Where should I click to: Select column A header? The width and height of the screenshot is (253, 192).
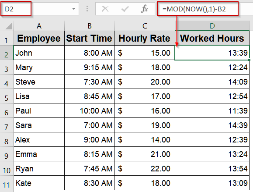coord(39,26)
